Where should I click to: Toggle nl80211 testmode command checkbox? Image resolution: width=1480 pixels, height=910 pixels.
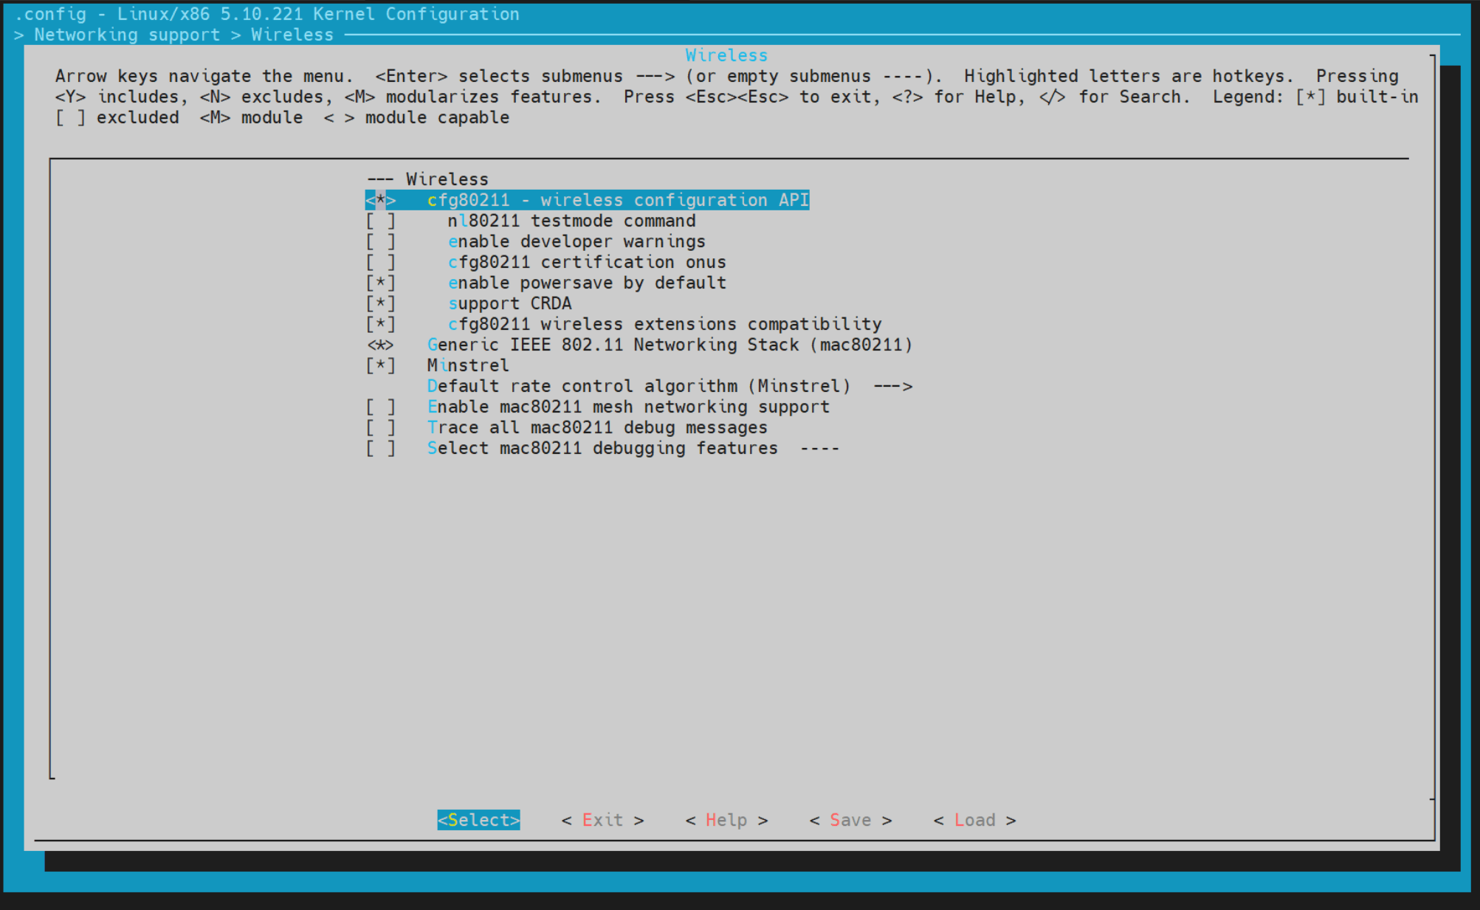[x=380, y=221]
